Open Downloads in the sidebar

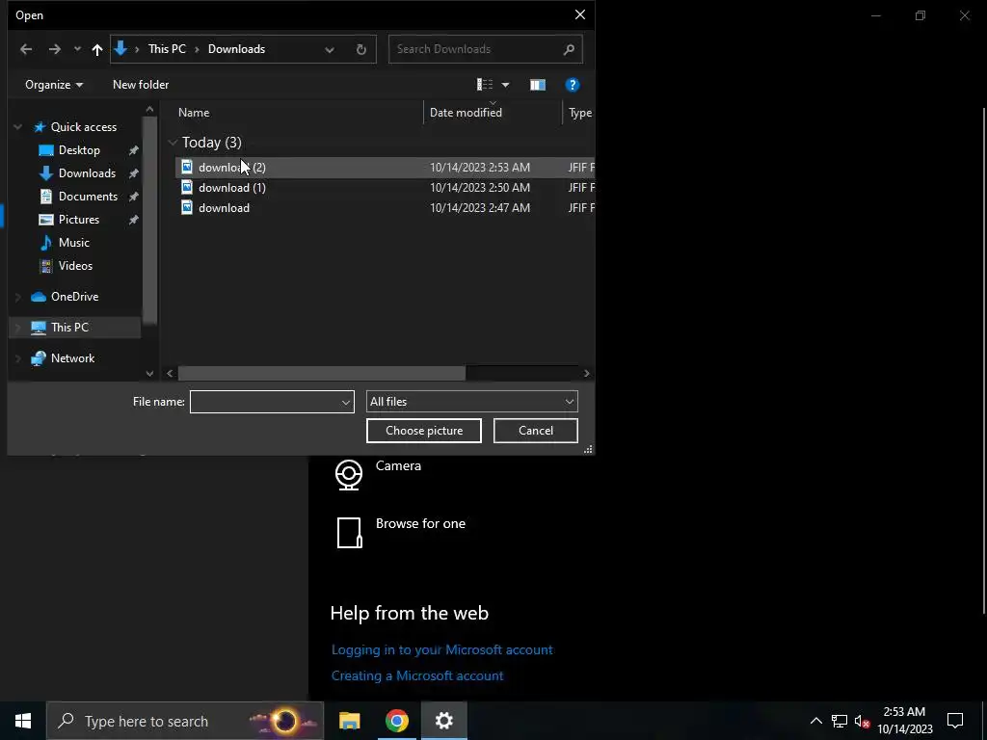pos(87,173)
